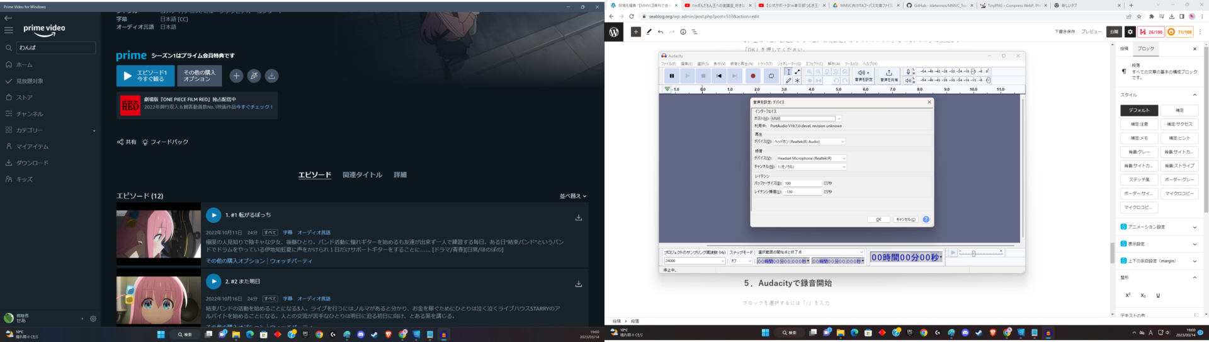The height and width of the screenshot is (342, 1209).
Task: Download episode 2 また明日
Action: point(579,284)
